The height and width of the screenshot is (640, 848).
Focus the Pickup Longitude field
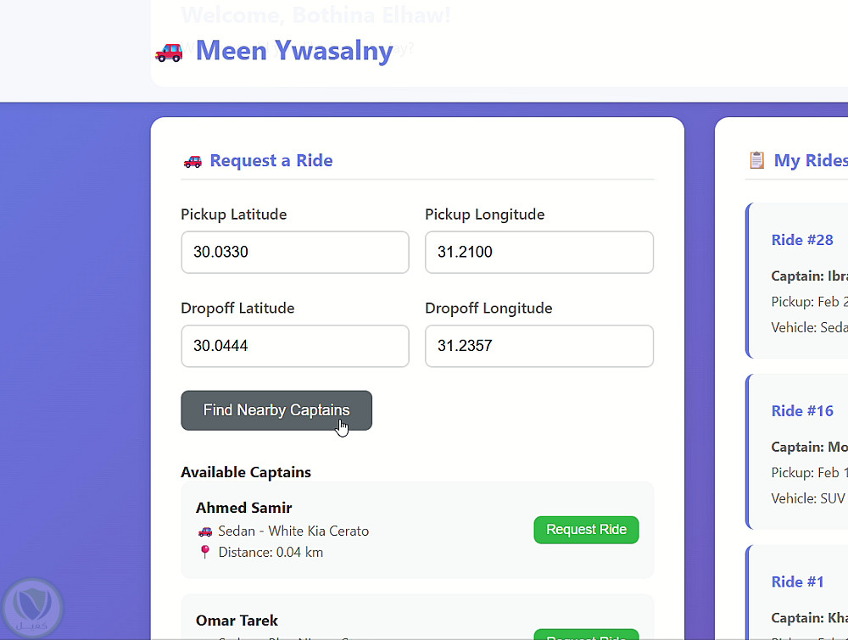[538, 253]
